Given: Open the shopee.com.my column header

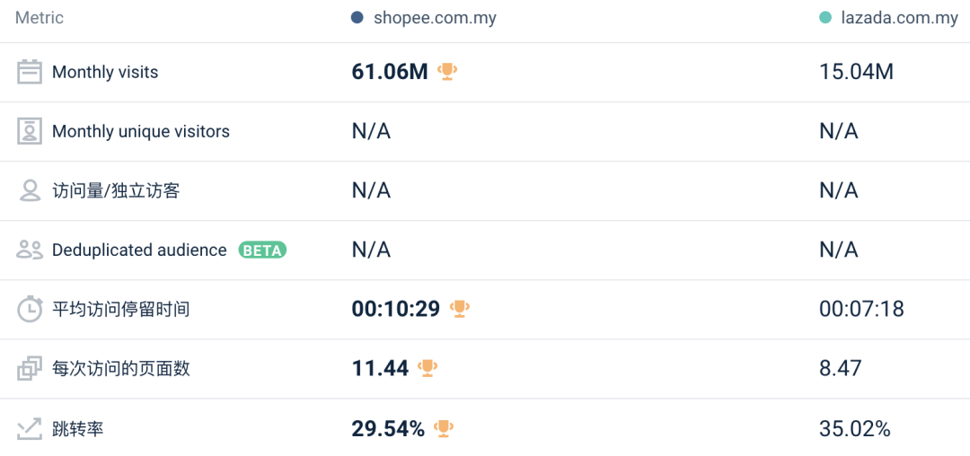Looking at the screenshot, I should [x=435, y=18].
